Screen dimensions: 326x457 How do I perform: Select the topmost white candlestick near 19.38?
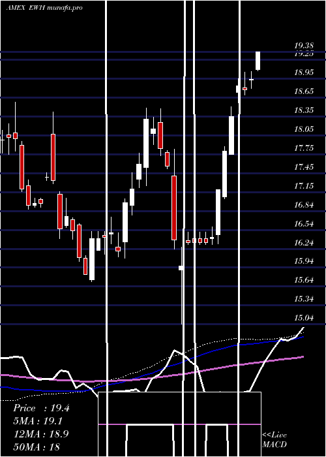(258, 61)
